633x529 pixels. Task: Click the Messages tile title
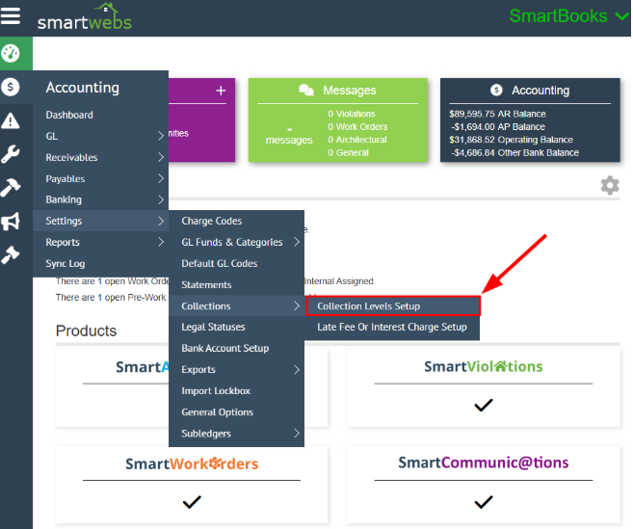349,91
